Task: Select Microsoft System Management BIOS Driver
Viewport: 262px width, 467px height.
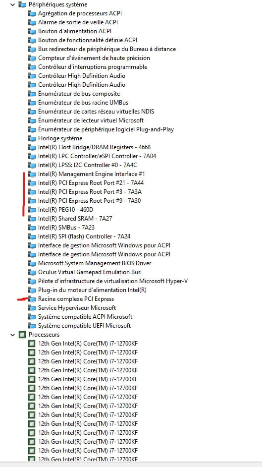Action: pyautogui.click(x=95, y=263)
